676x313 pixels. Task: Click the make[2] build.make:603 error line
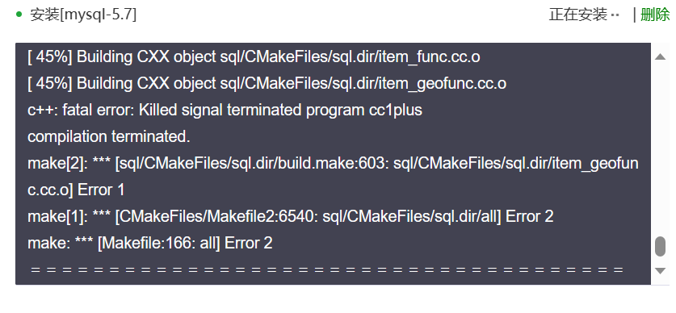(333, 164)
